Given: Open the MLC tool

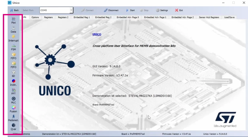Looking at the screenshot, I should pos(13,101).
